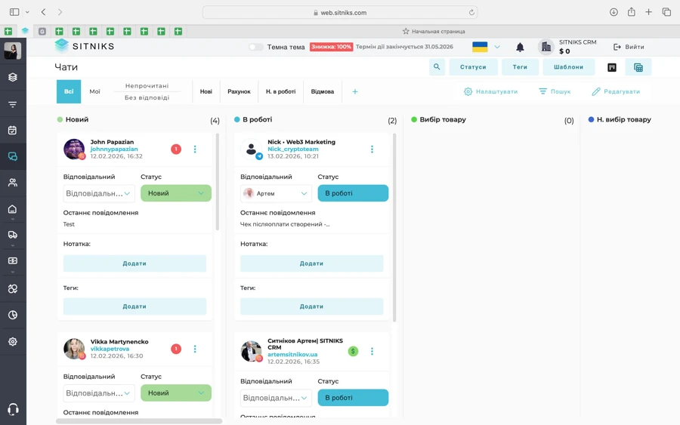The image size is (680, 425).
Task: Click the unread badge on Vikka Martynencko's card
Action: point(175,349)
